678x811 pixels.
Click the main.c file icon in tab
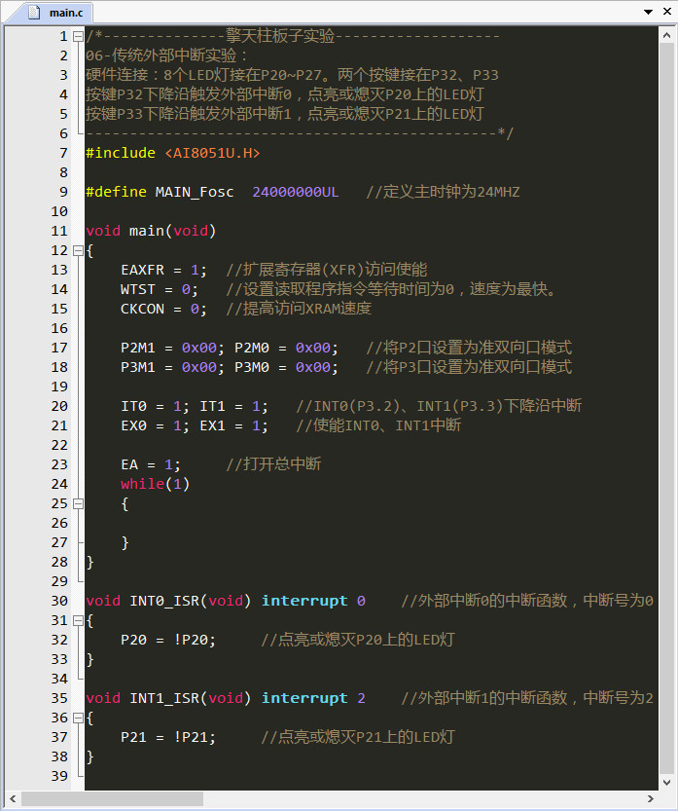pyautogui.click(x=34, y=13)
